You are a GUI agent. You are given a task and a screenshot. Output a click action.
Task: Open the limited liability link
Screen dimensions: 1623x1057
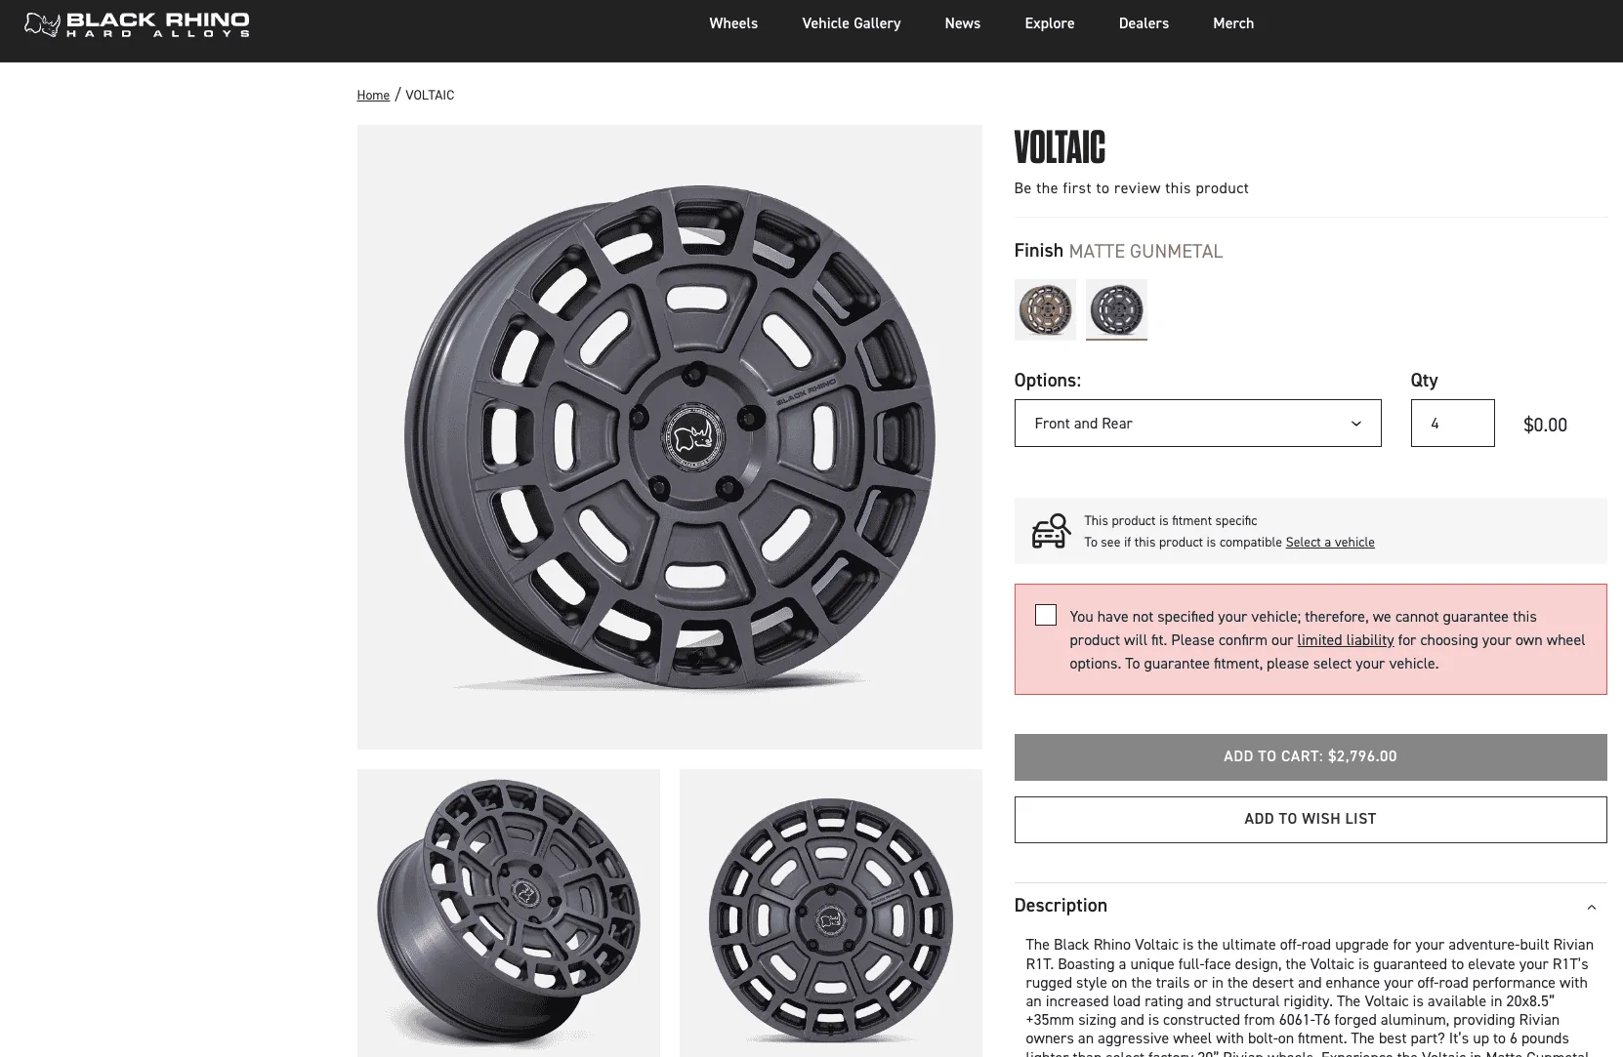point(1345,640)
